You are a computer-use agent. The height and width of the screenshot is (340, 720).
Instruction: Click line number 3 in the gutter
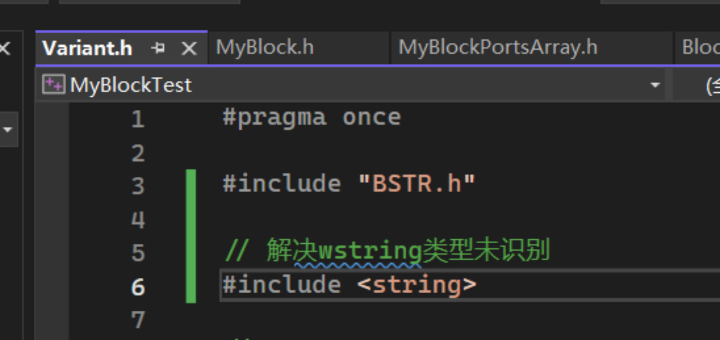click(x=138, y=186)
